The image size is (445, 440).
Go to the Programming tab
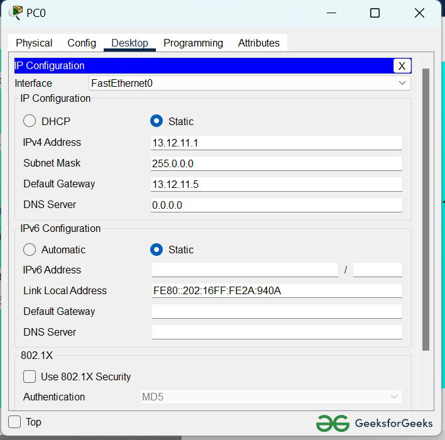pyautogui.click(x=193, y=43)
